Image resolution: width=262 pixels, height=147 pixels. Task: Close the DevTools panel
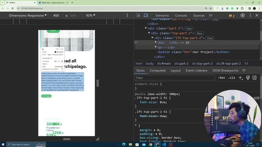pos(257,16)
